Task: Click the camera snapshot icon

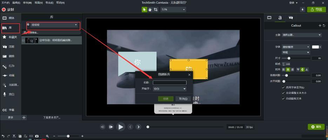Action: tap(37, 136)
